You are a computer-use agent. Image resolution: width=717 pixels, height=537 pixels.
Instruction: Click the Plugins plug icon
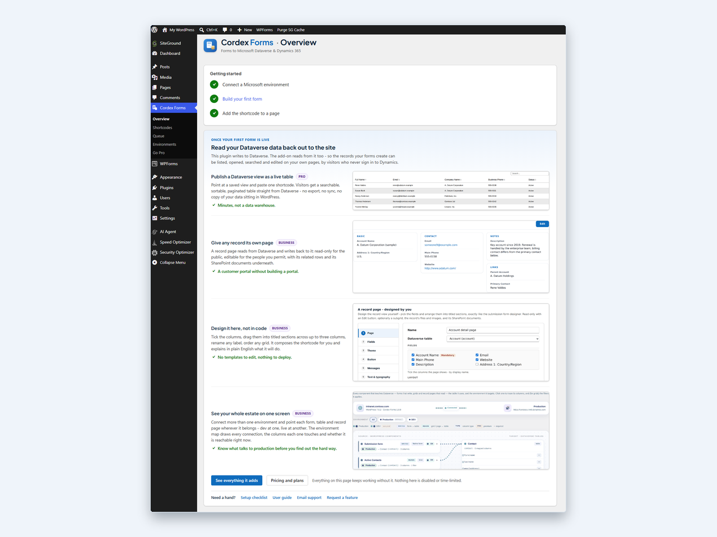(x=155, y=187)
